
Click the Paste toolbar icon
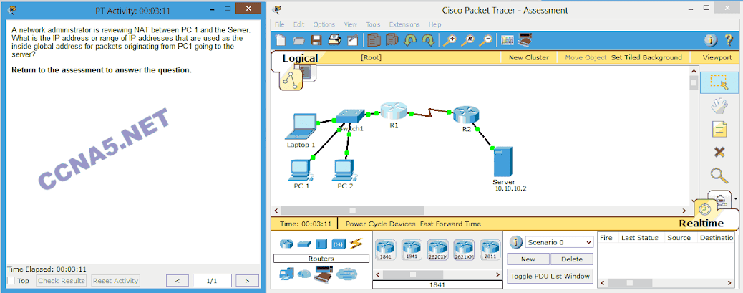click(x=392, y=41)
